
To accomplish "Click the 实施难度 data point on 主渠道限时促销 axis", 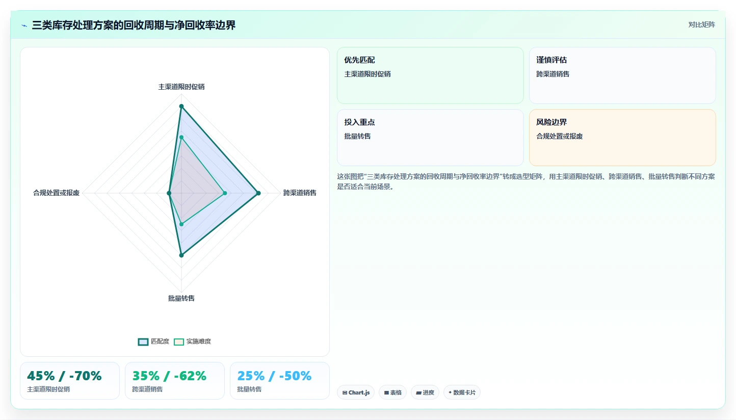I will click(x=181, y=137).
